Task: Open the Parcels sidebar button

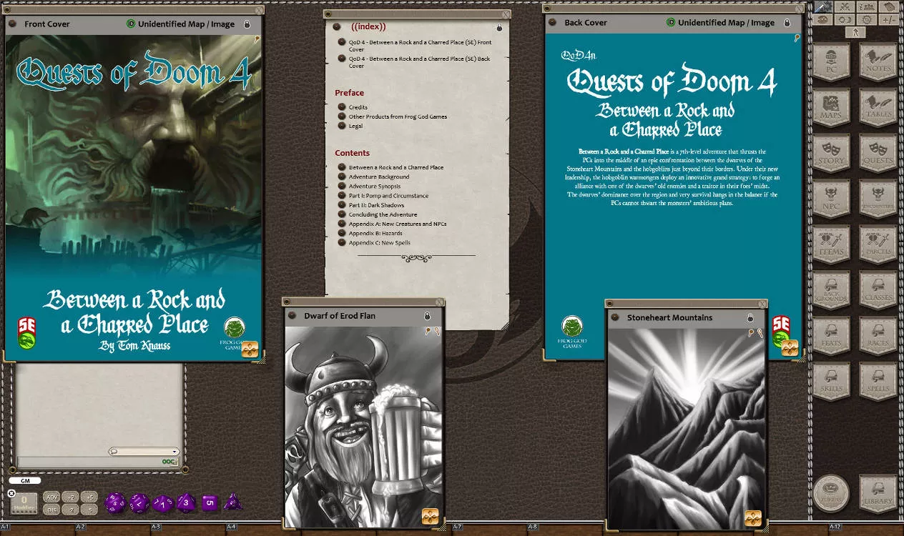Action: [x=878, y=246]
